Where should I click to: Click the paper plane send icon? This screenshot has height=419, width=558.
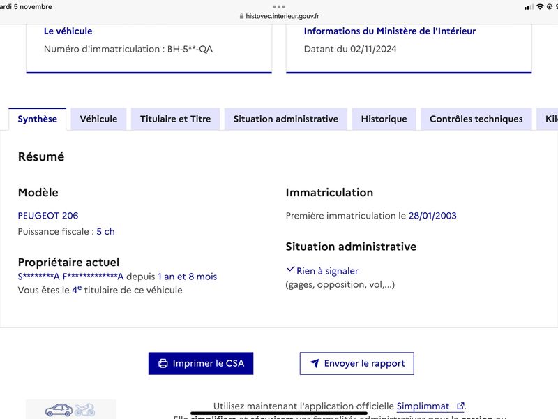315,363
